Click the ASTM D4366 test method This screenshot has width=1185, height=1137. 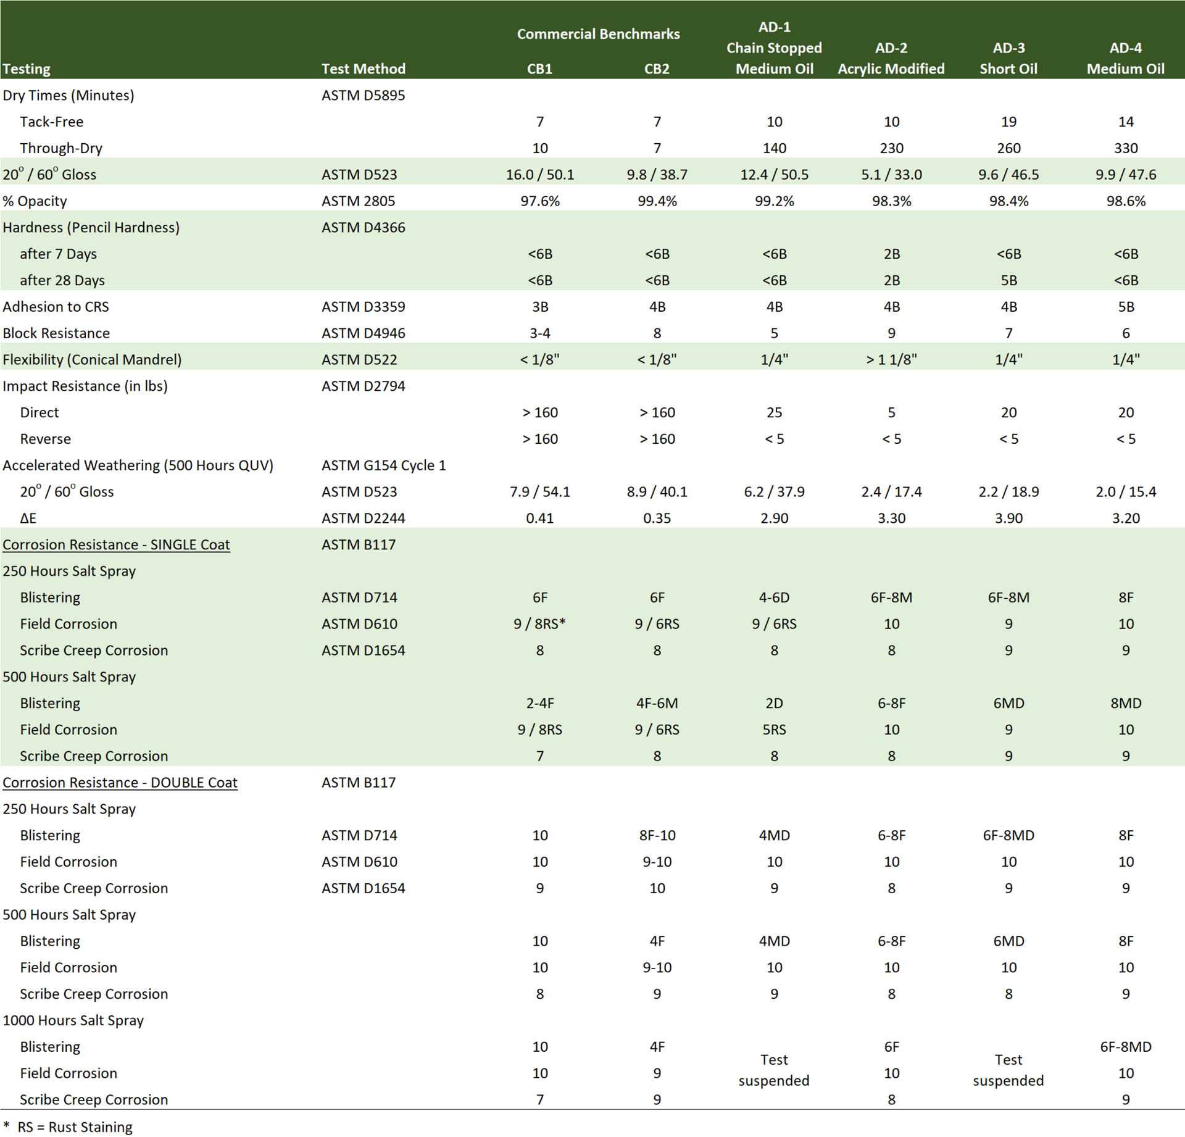364,228
